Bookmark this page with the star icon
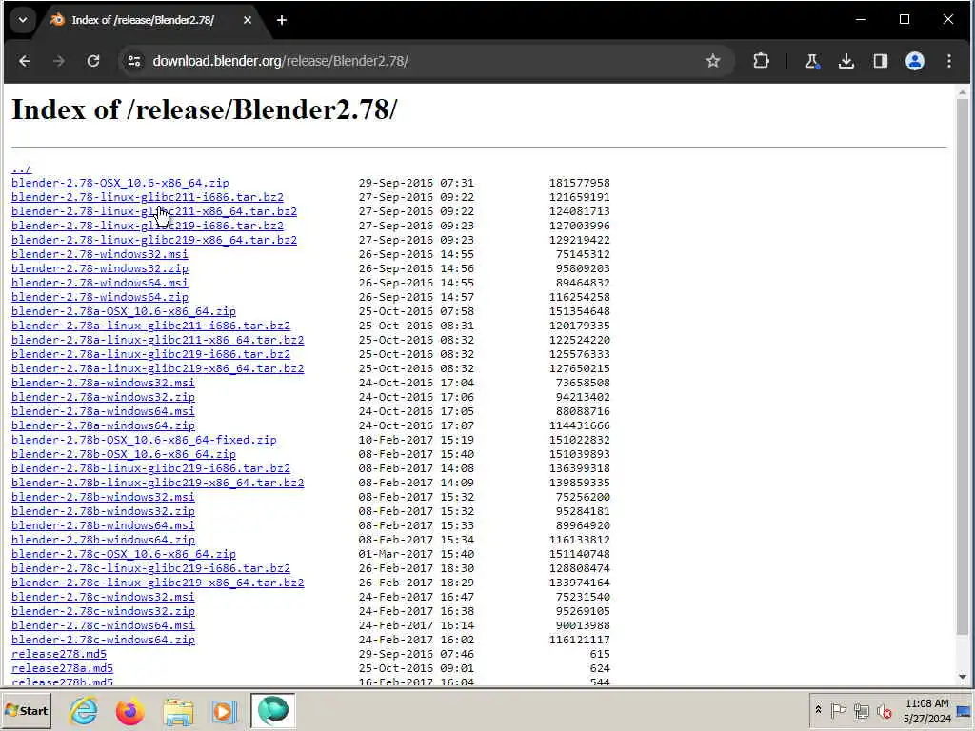This screenshot has width=975, height=731. click(712, 61)
